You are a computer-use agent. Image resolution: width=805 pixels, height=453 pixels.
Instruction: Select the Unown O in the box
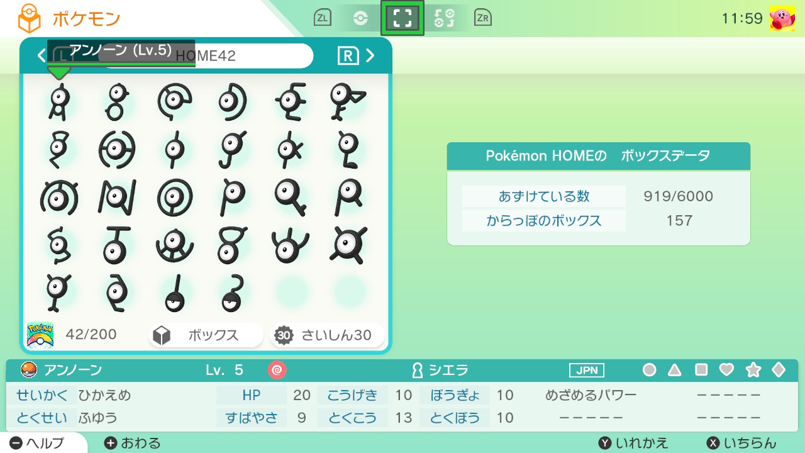point(175,198)
